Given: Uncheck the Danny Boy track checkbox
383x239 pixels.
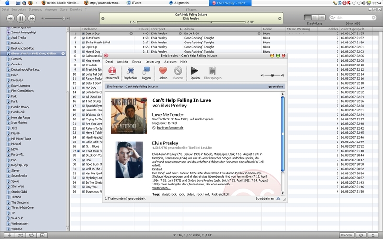Looking at the screenshot, I should [x=83, y=33].
